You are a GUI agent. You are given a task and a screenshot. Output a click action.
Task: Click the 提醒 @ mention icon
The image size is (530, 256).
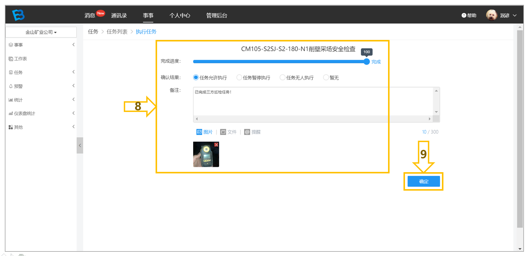(247, 132)
